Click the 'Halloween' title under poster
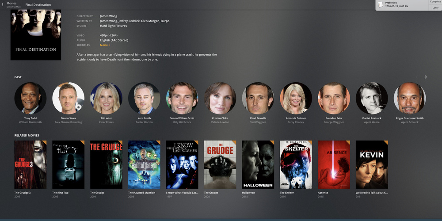 248,193
